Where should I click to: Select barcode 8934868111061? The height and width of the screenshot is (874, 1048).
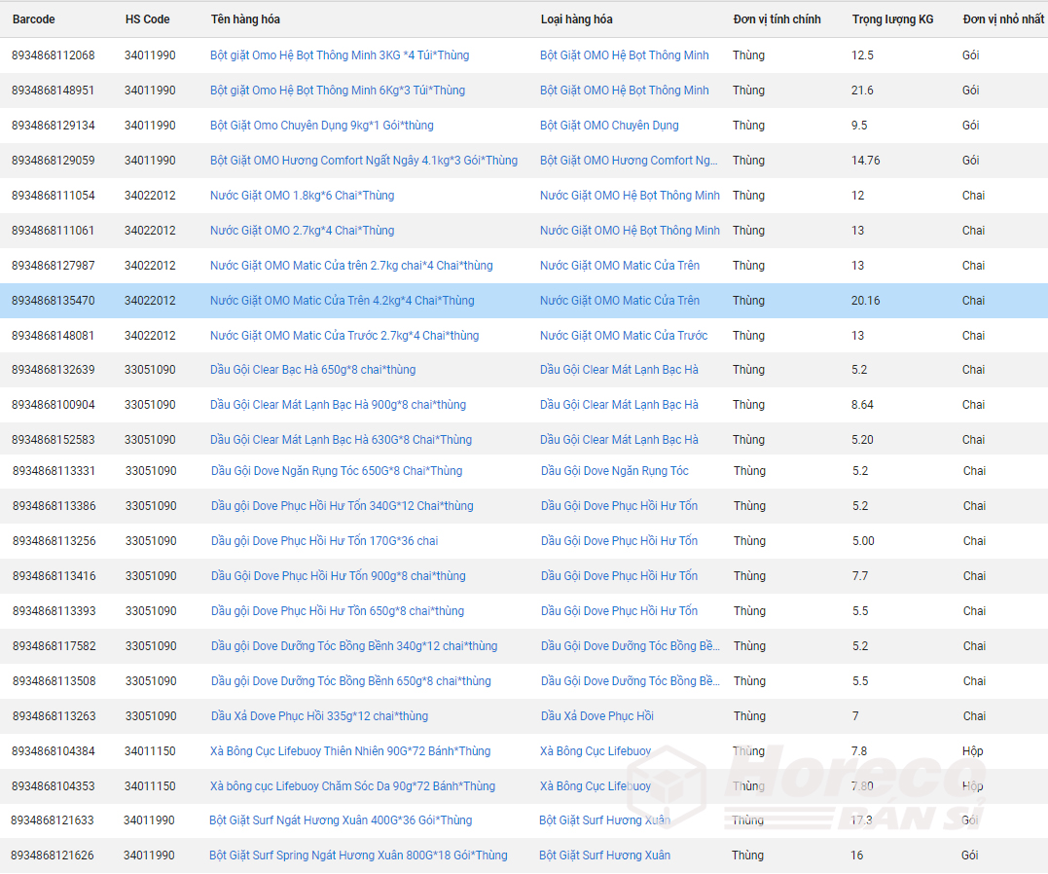pyautogui.click(x=54, y=231)
